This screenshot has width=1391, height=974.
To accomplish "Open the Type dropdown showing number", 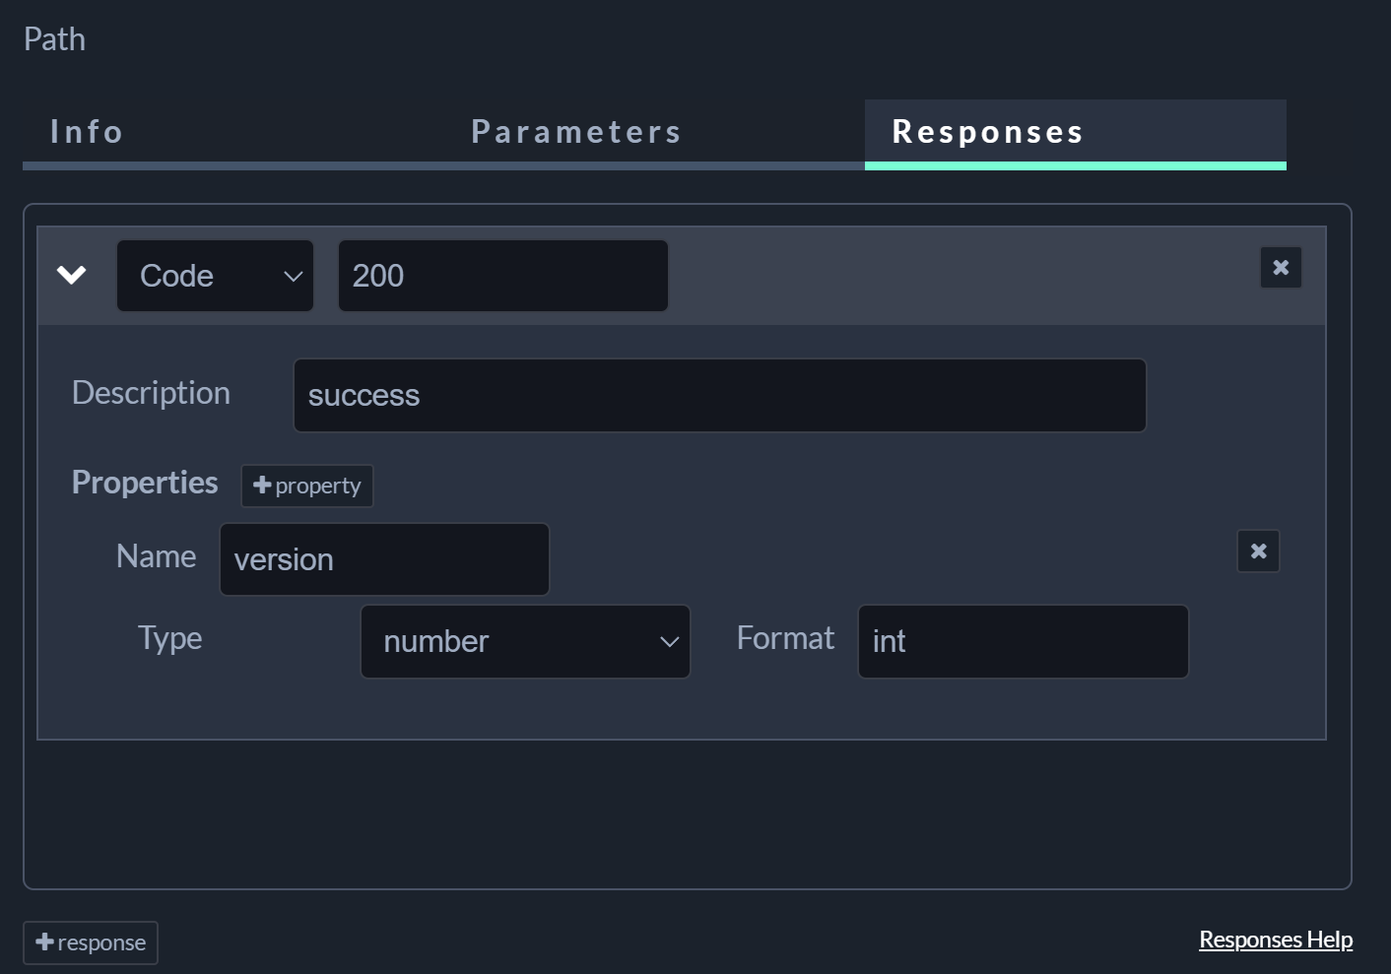I will pyautogui.click(x=525, y=641).
